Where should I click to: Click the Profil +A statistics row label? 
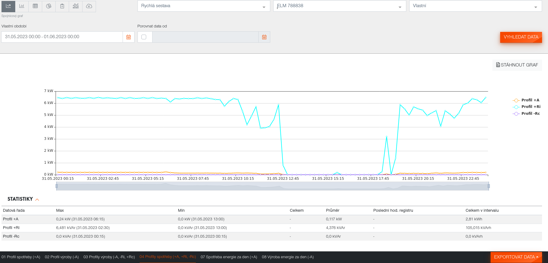click(x=11, y=219)
